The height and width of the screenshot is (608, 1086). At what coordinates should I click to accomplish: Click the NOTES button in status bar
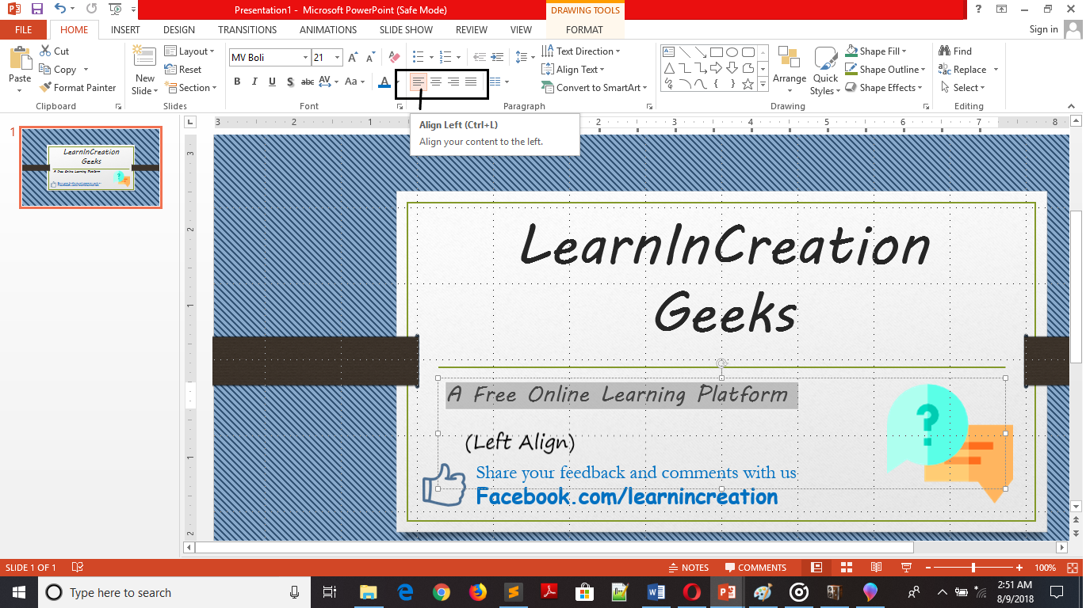688,568
